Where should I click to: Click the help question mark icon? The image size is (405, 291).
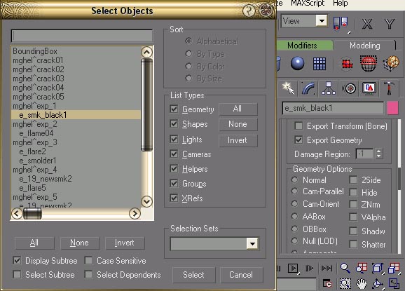[x=249, y=11]
